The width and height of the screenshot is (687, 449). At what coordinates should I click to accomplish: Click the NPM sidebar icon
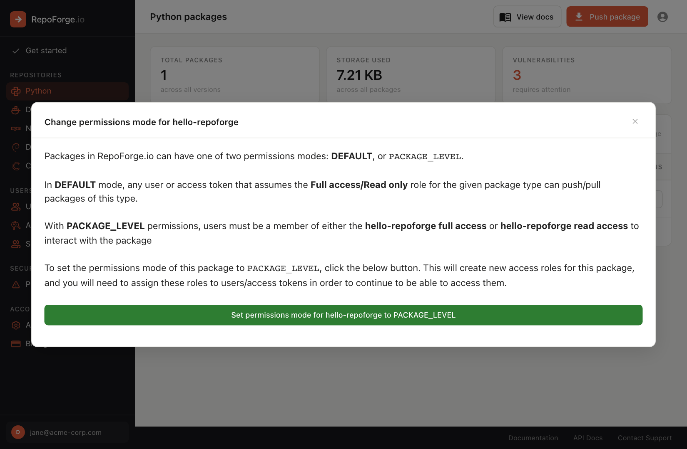coord(16,128)
